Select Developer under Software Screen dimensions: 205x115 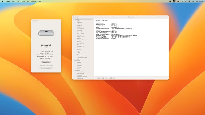[x=80, y=75]
